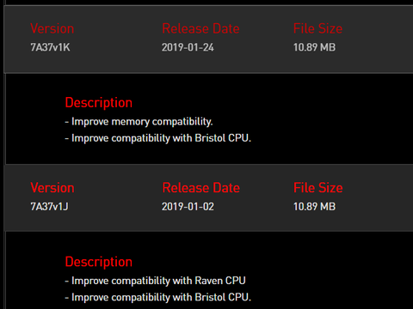Image resolution: width=413 pixels, height=309 pixels.
Task: Click the 'Improve compatibility with Raven CPU' line
Action: 155,281
